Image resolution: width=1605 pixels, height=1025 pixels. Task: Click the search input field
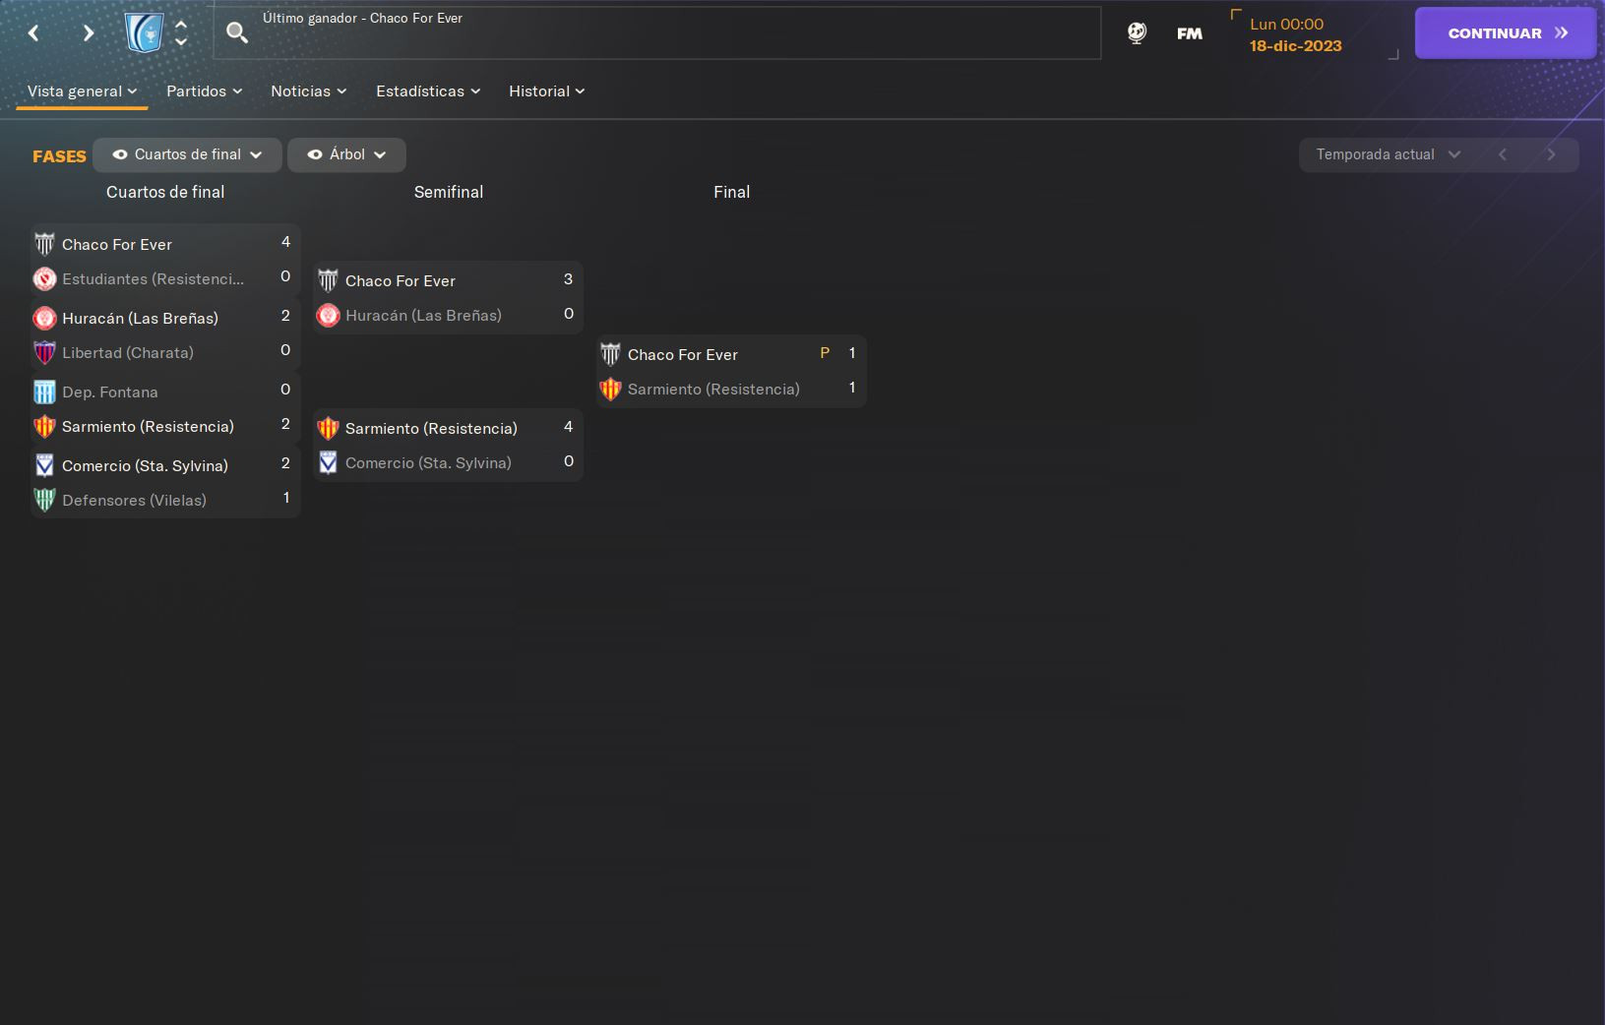(x=657, y=33)
